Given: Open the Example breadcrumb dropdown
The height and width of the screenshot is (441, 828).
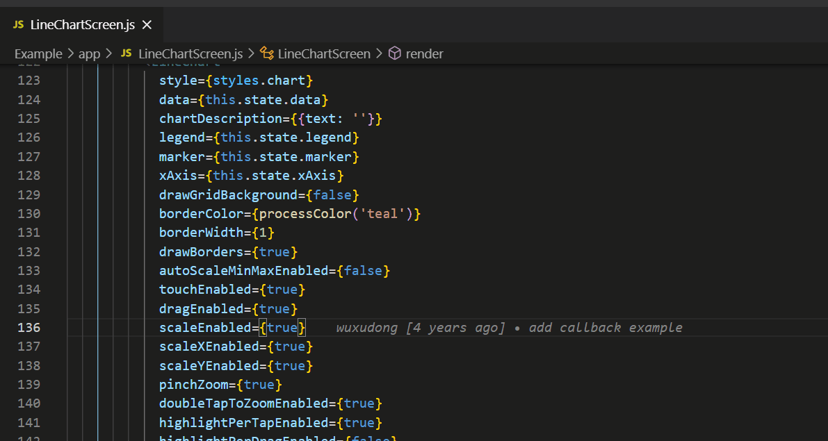Looking at the screenshot, I should [38, 53].
